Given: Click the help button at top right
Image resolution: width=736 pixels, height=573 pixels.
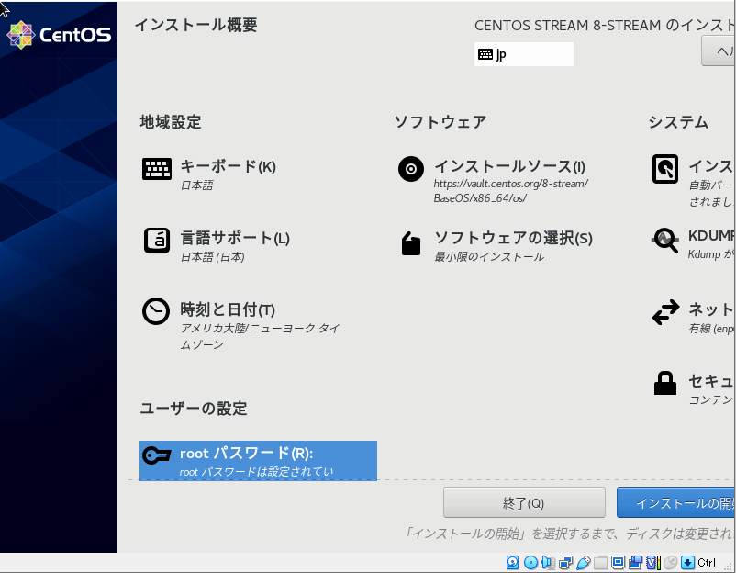Looking at the screenshot, I should [719, 51].
